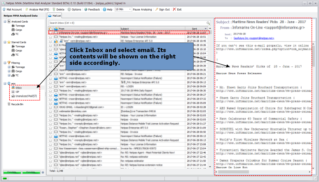
Task: Select the mail sent 2017-06-27 21:50
Action: 128,161
